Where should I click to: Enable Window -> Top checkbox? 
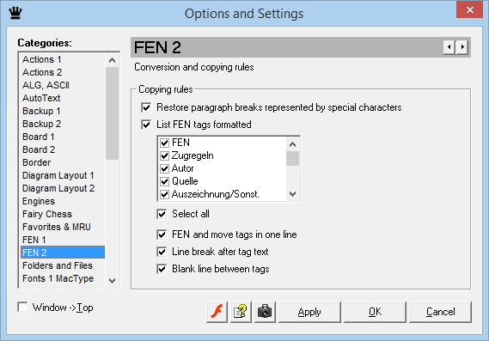[x=22, y=307]
